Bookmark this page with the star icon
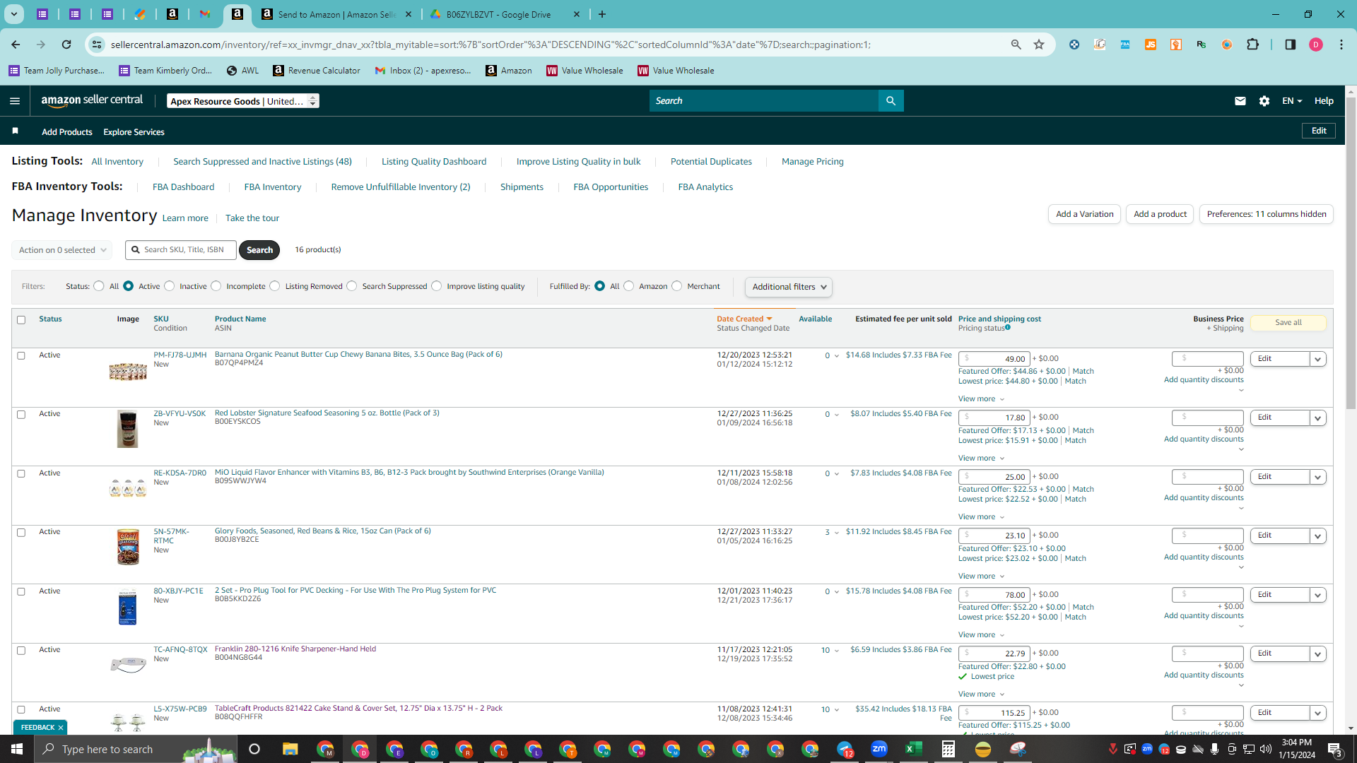 coord(1039,45)
